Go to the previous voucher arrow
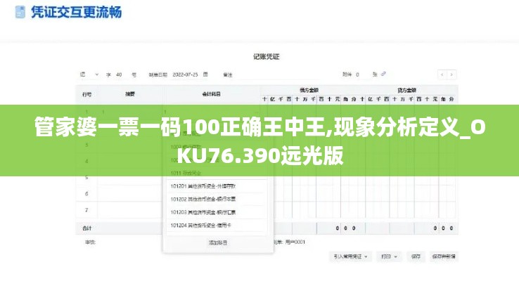The height and width of the screenshot is (281, 519). tap(442, 74)
